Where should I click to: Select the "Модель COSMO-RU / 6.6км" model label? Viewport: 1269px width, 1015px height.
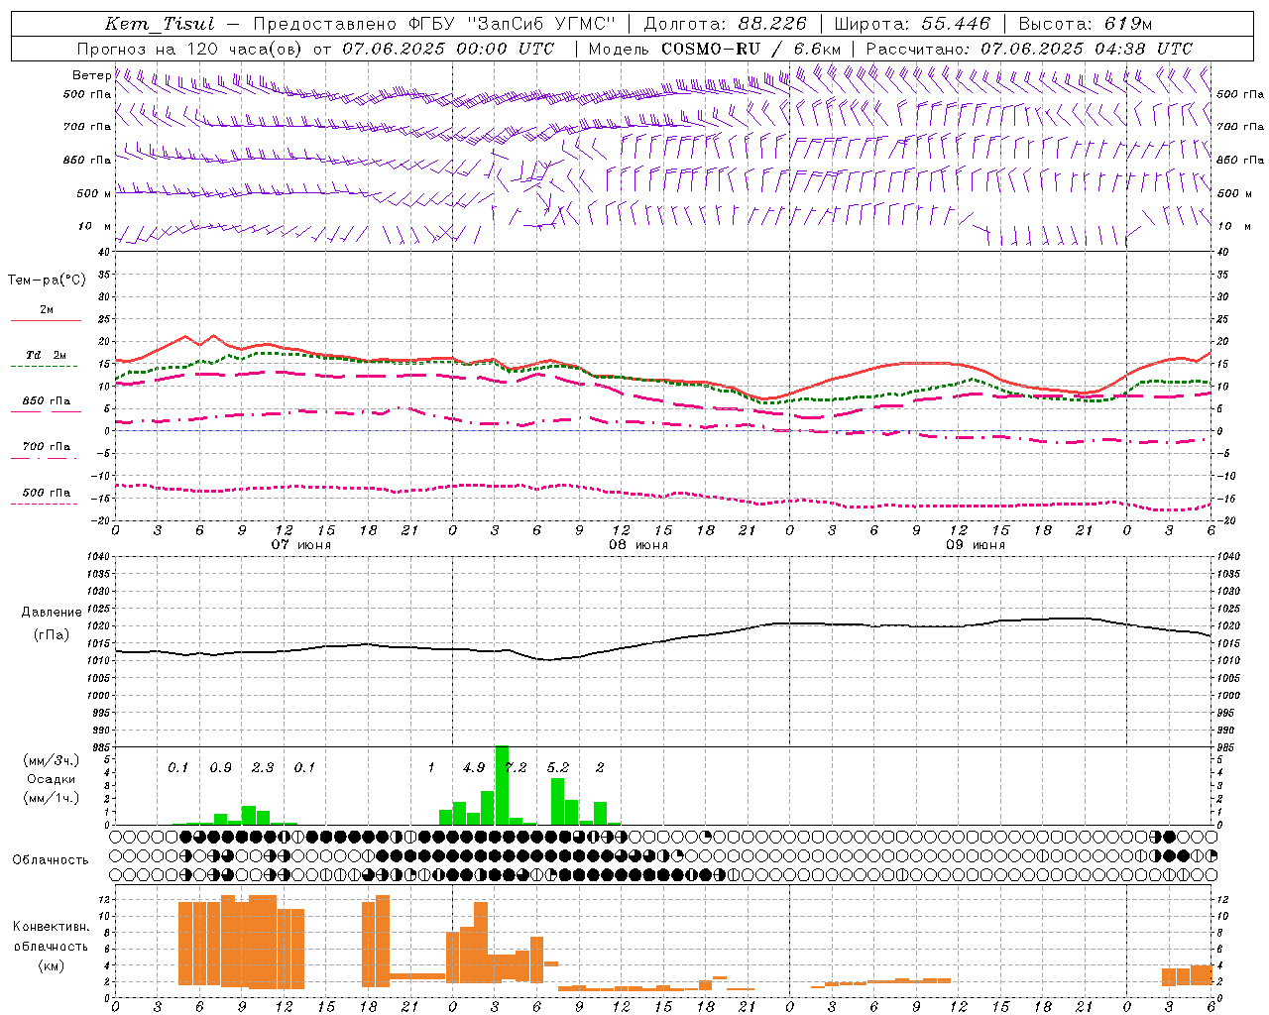[x=715, y=49]
